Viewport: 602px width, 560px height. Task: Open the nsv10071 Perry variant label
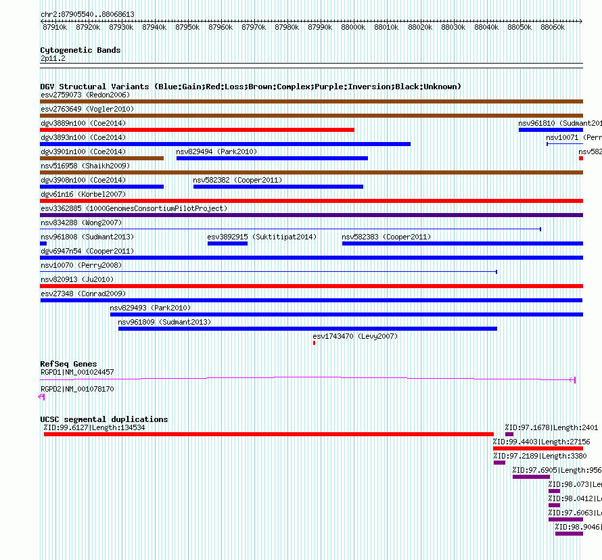click(x=574, y=137)
